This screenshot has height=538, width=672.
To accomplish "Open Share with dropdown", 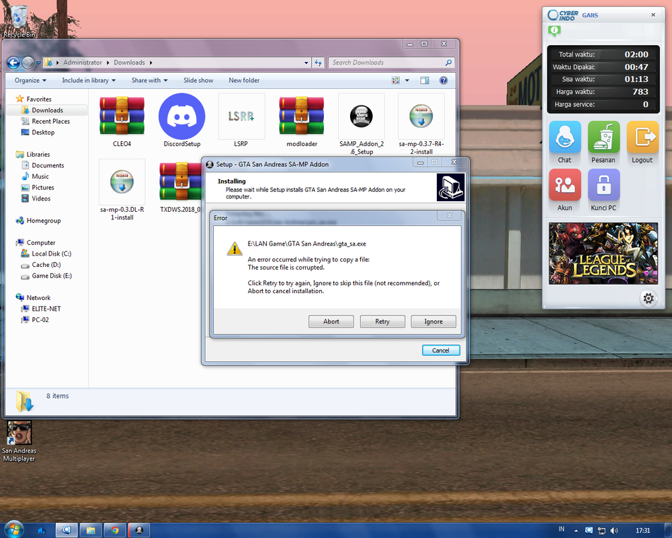I will 149,80.
